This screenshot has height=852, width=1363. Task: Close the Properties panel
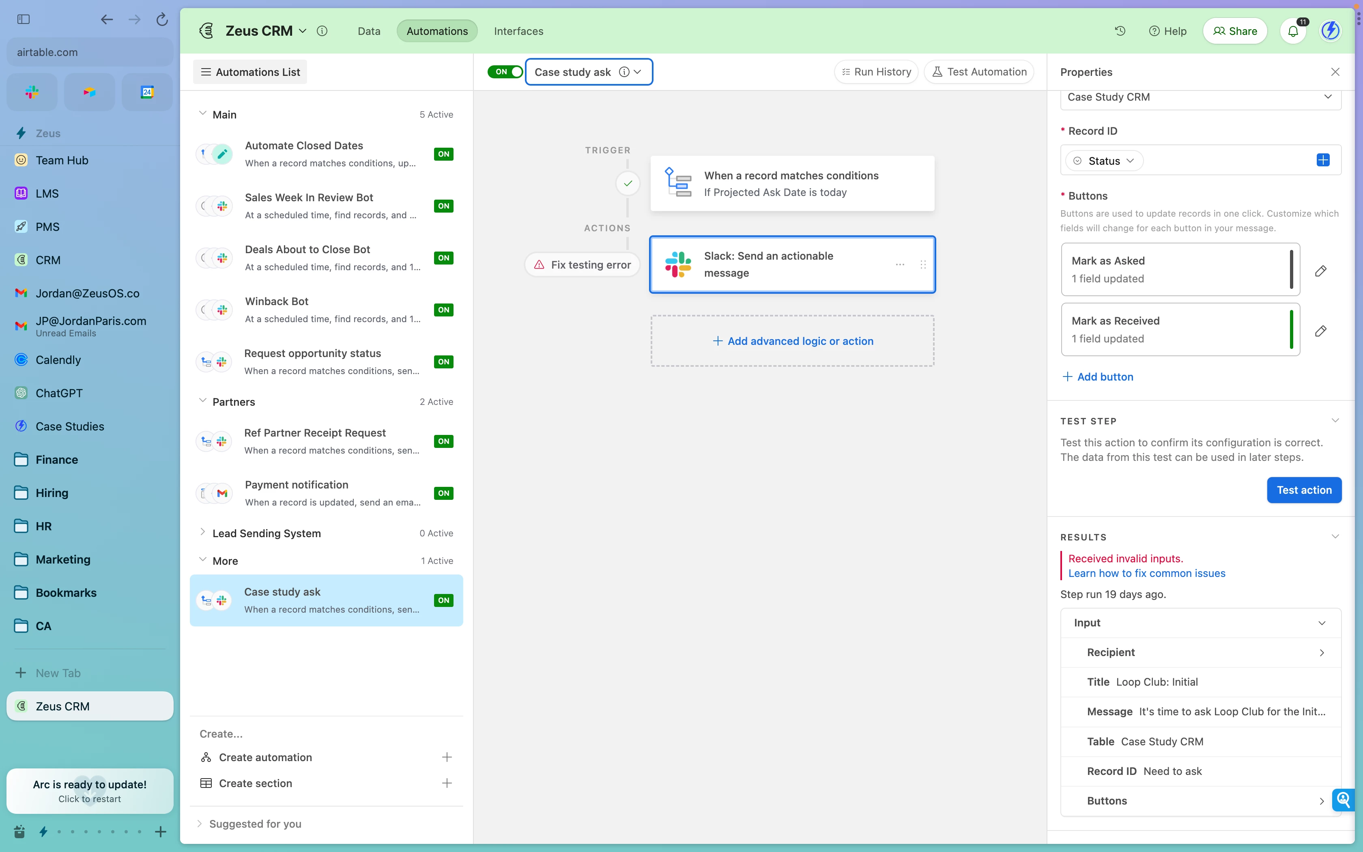1335,72
